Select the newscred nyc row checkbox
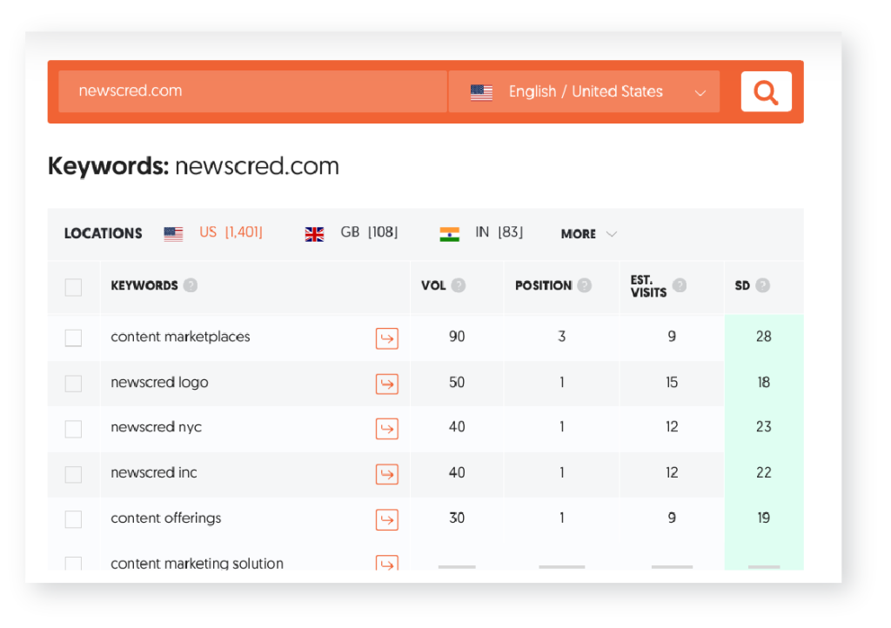 (74, 429)
